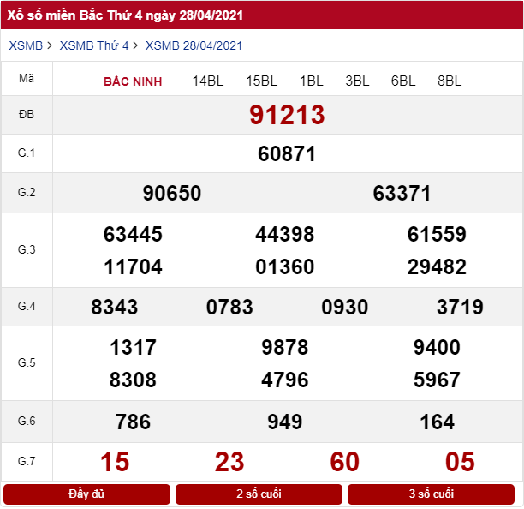The width and height of the screenshot is (524, 509).
Task: Open the 'XSMB 28/04/2021' breadcrumb link
Action: coord(194,45)
